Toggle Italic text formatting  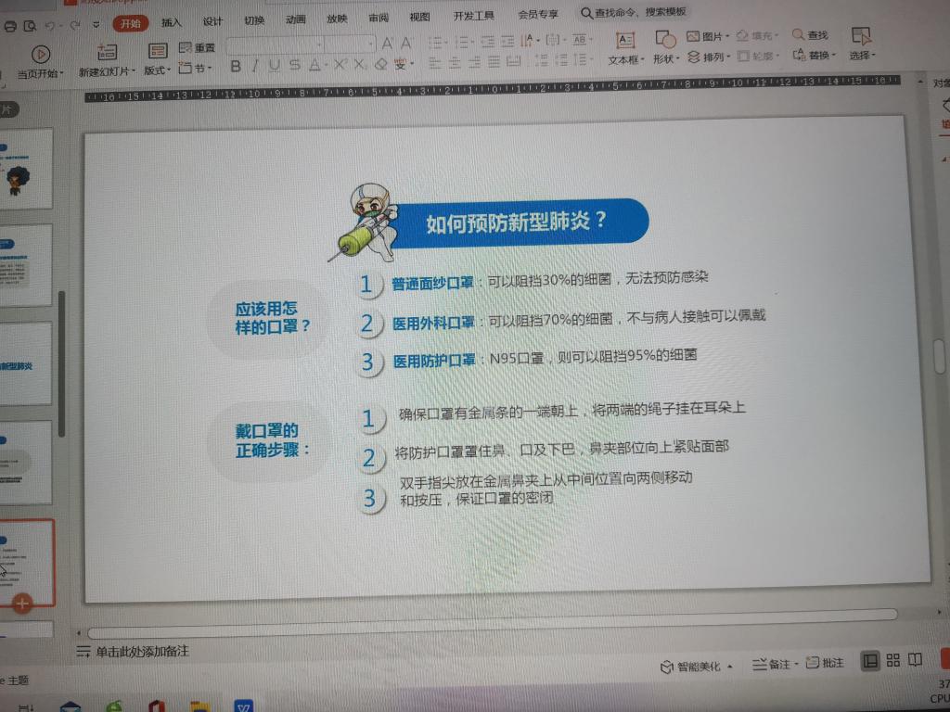(255, 66)
